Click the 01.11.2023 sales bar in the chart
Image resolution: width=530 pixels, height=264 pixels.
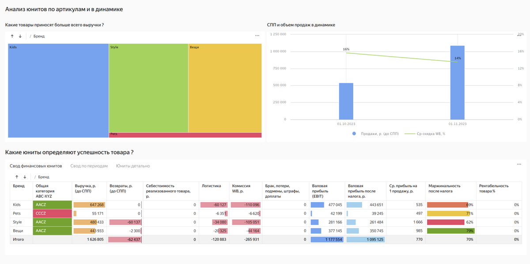(x=457, y=83)
